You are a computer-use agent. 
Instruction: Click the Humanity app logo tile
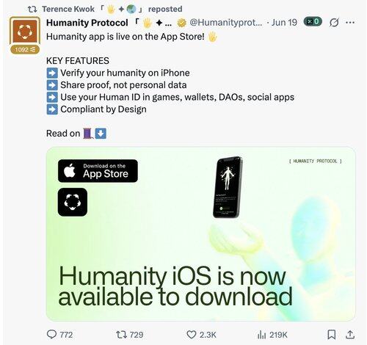[x=73, y=202]
